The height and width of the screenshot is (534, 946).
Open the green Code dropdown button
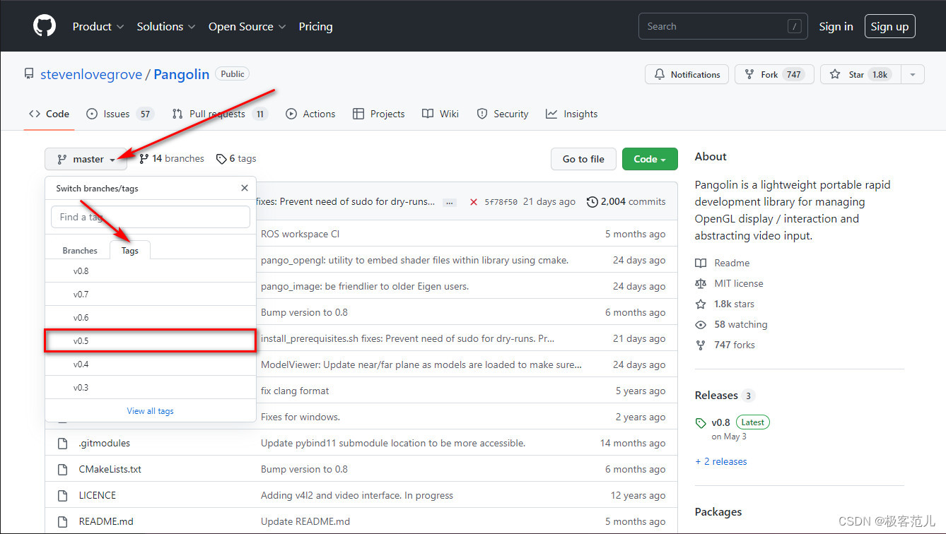[x=650, y=159]
